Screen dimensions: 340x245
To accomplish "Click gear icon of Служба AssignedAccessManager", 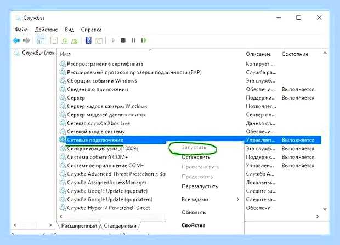I will [63, 183].
